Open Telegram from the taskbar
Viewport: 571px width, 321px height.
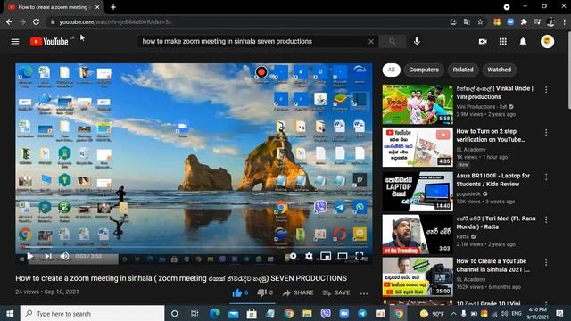pos(362,313)
